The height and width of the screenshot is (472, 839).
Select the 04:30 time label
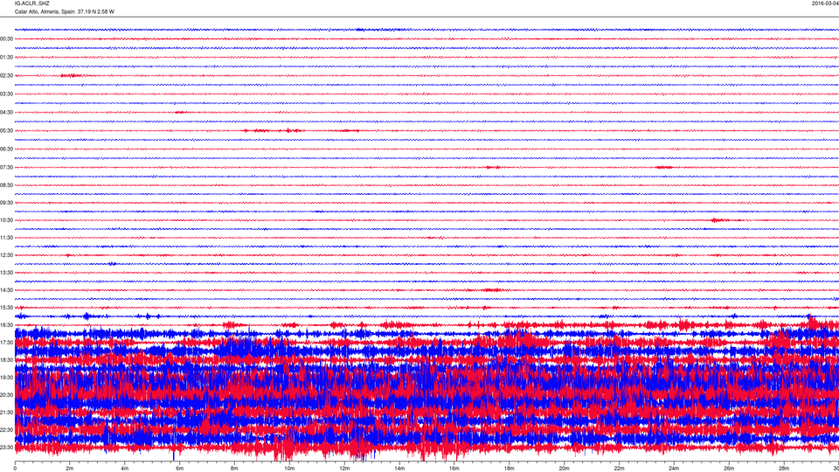(x=6, y=113)
